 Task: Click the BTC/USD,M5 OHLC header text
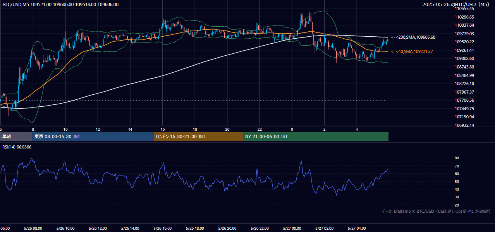click(61, 5)
